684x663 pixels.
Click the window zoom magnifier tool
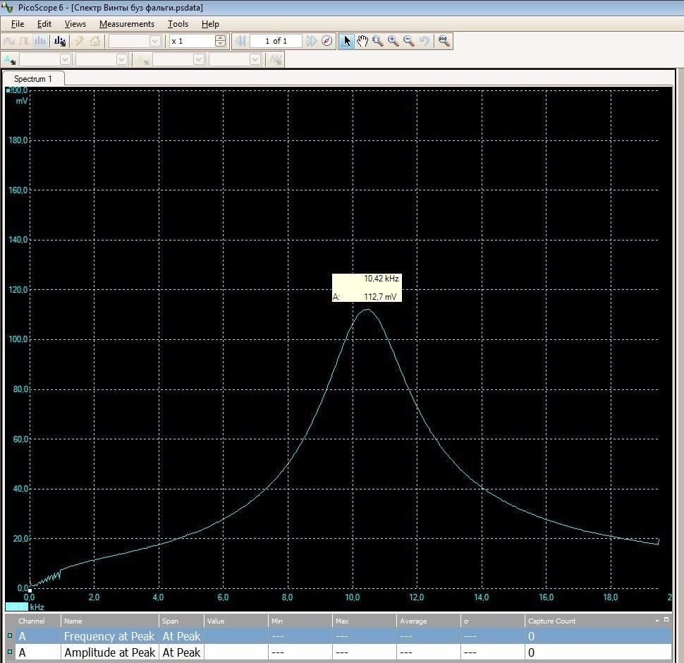(378, 41)
